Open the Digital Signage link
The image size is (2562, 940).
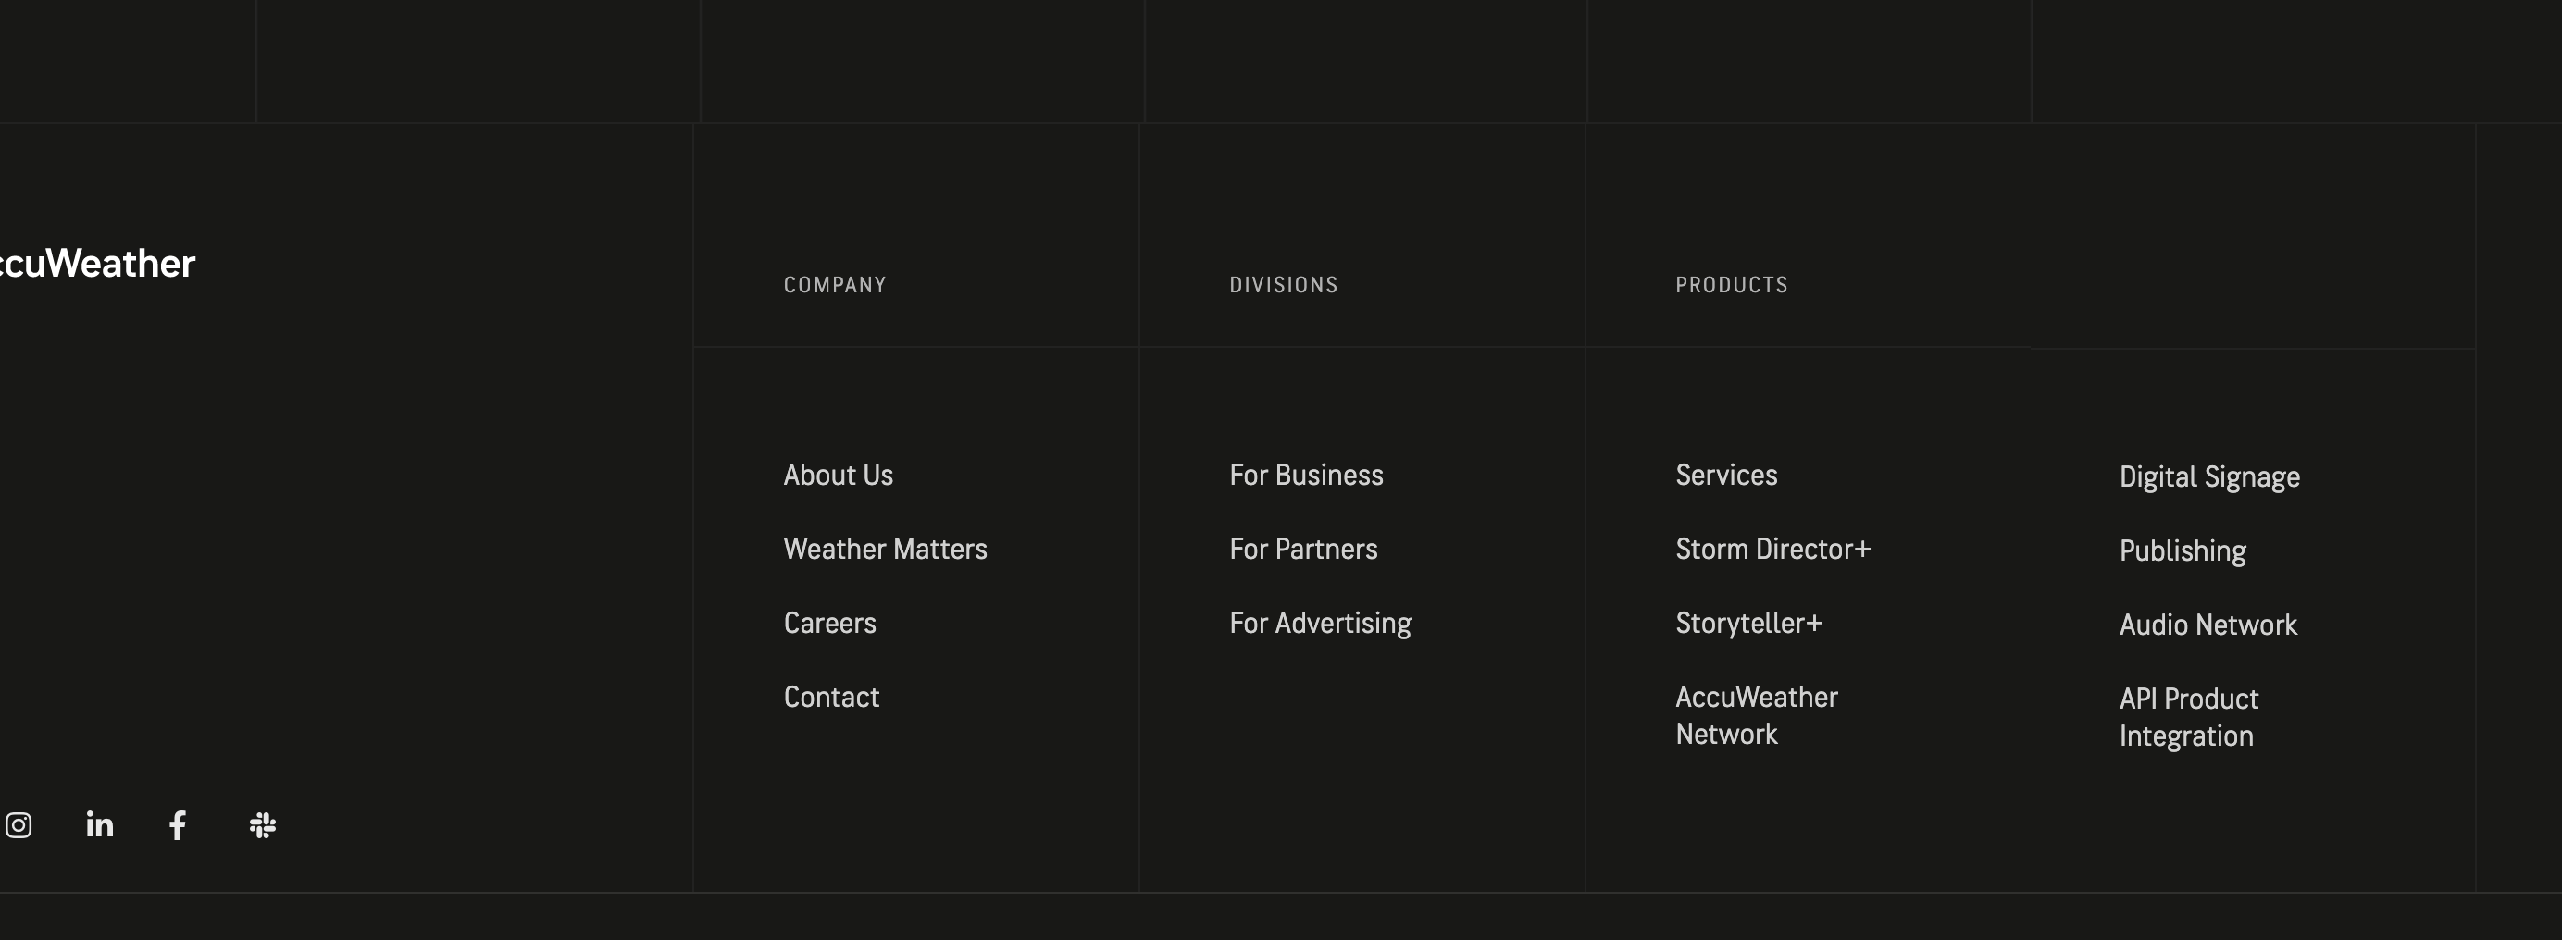click(x=2209, y=478)
